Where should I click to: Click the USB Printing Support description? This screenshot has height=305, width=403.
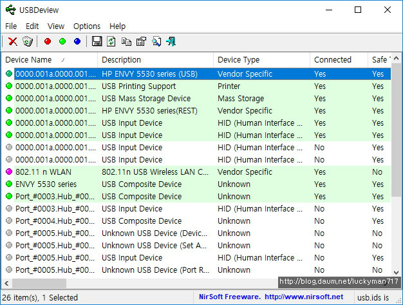pos(139,86)
